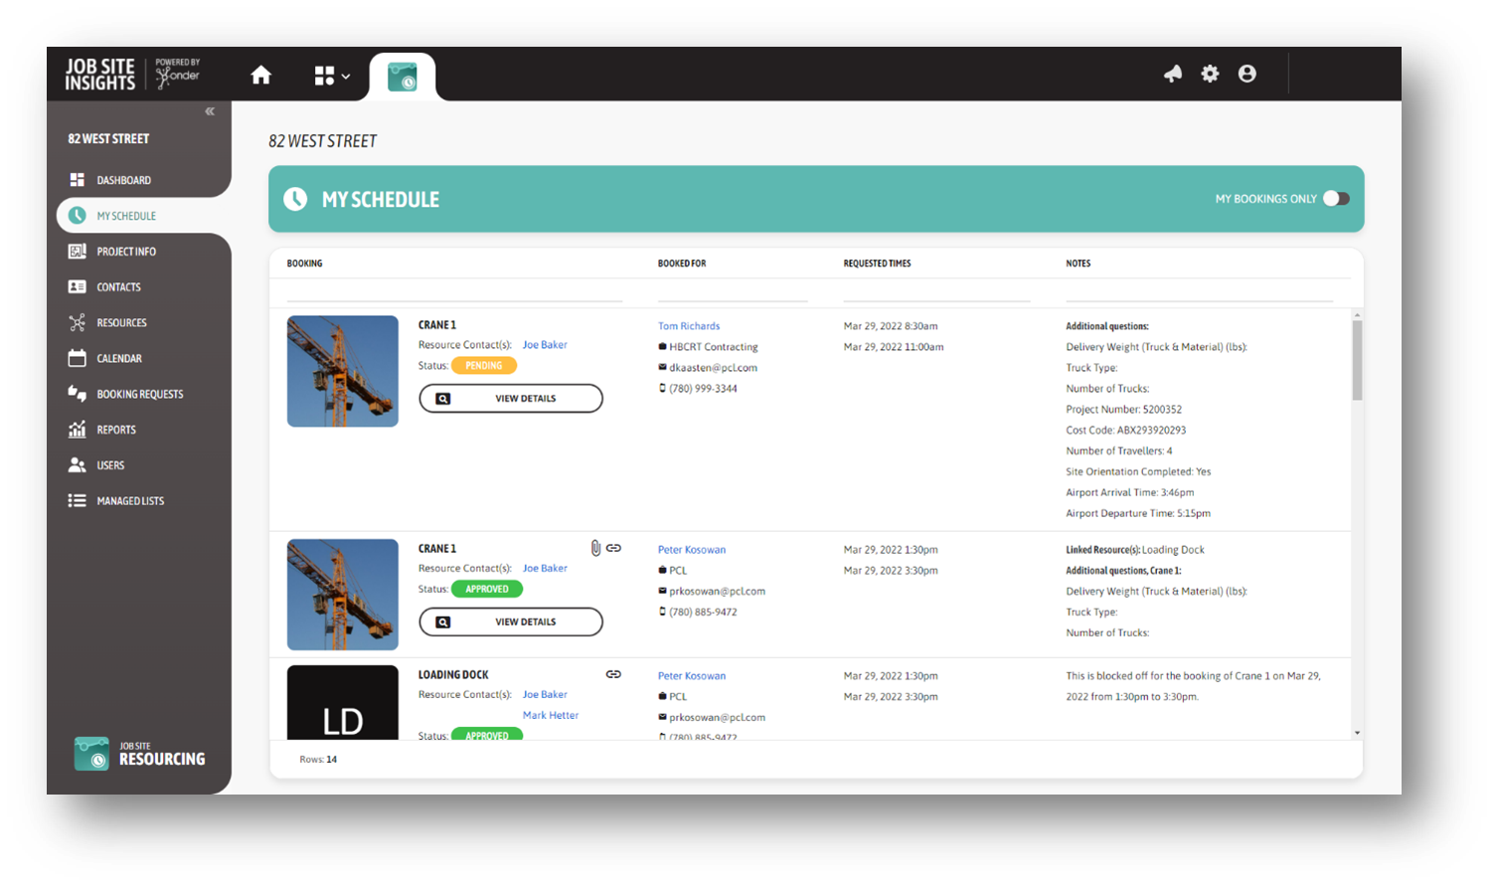The image size is (1496, 889).
Task: Go to Calendar in the sidebar
Action: tap(118, 358)
